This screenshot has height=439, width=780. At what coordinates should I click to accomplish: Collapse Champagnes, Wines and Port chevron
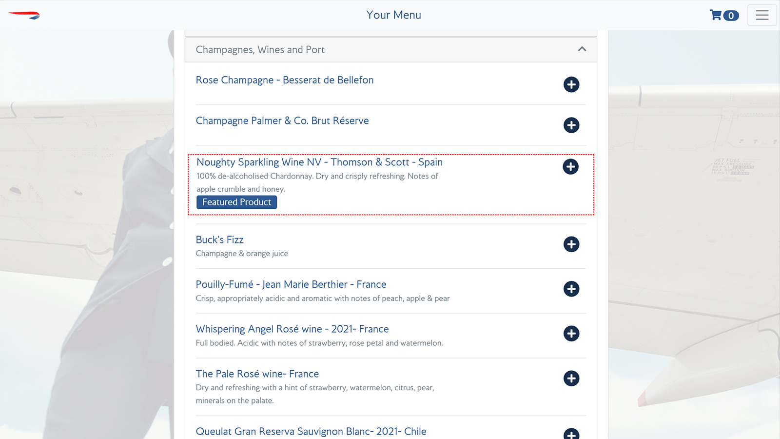point(582,49)
